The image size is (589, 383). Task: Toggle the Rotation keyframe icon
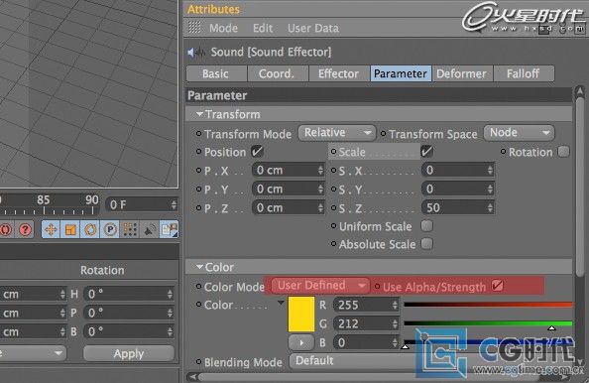click(x=90, y=229)
